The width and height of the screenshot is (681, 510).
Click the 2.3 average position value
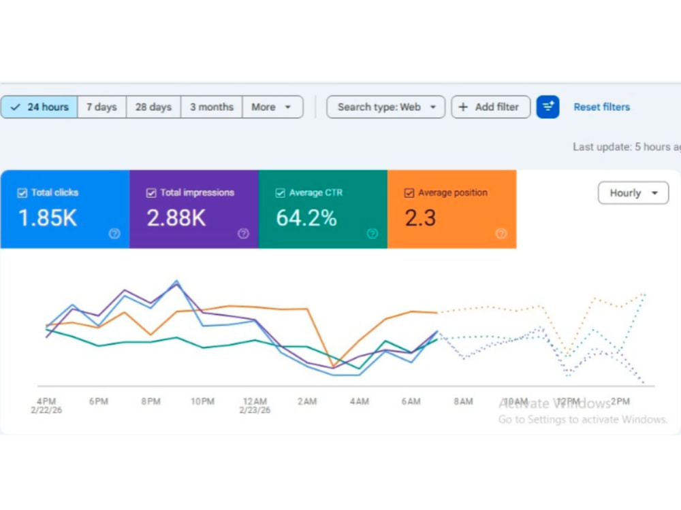point(420,218)
